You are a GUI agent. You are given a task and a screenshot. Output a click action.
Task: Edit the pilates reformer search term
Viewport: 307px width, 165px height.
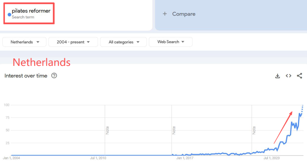pos(31,11)
